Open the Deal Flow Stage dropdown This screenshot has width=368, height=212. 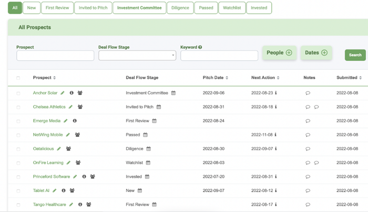click(137, 56)
